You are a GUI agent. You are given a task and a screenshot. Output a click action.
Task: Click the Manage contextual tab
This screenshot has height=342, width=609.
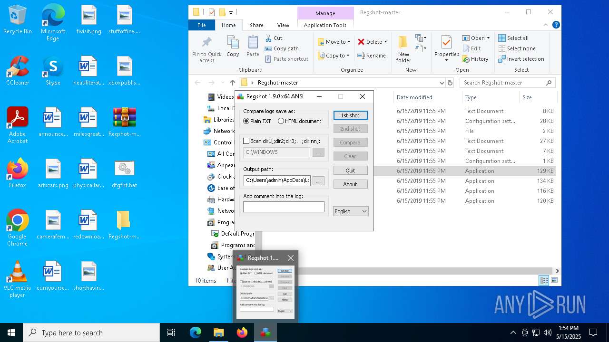coord(325,13)
